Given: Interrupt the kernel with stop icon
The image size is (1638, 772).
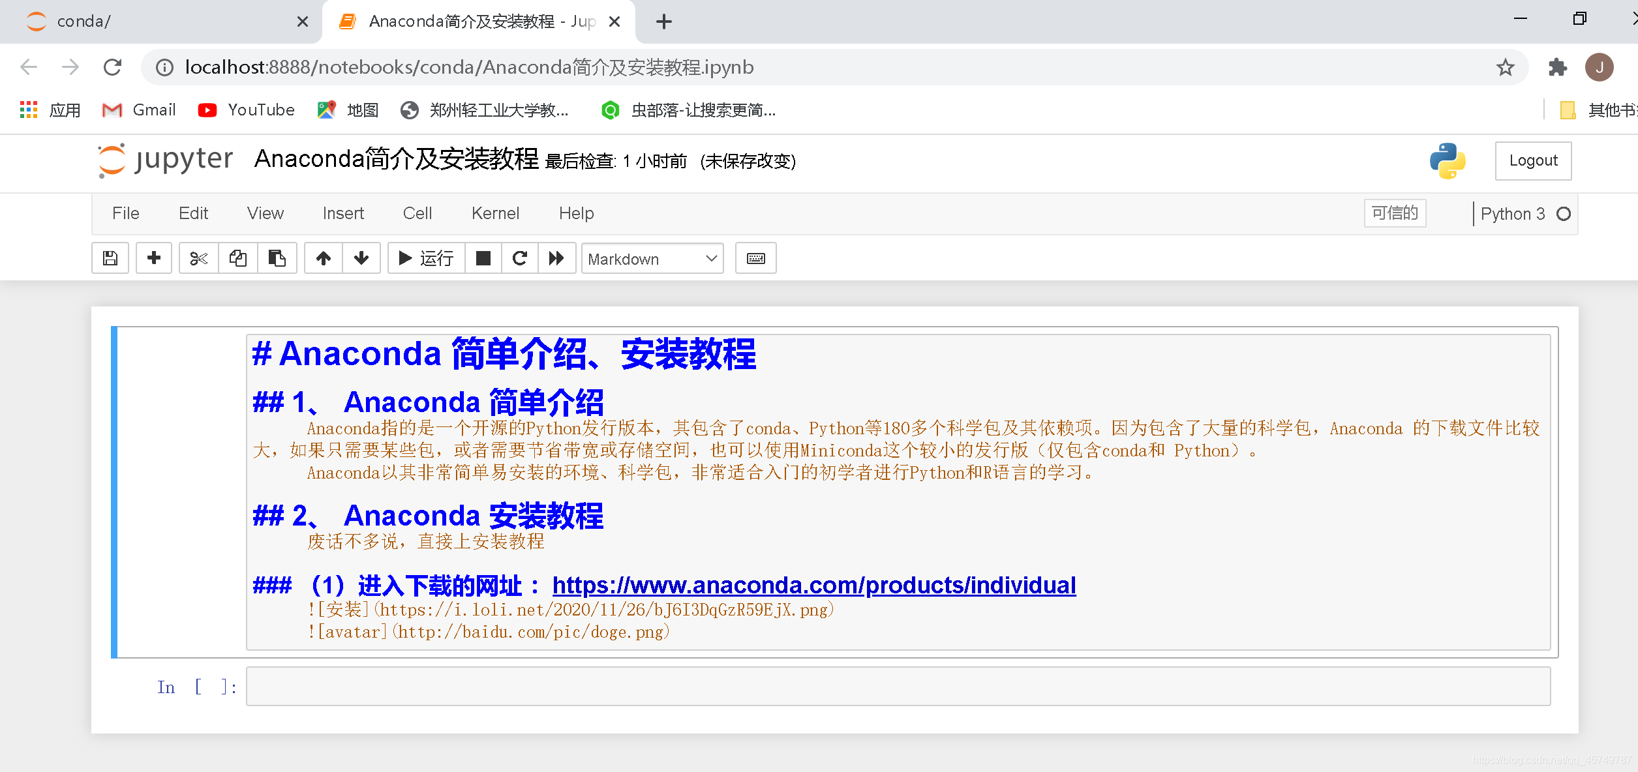Looking at the screenshot, I should (483, 259).
